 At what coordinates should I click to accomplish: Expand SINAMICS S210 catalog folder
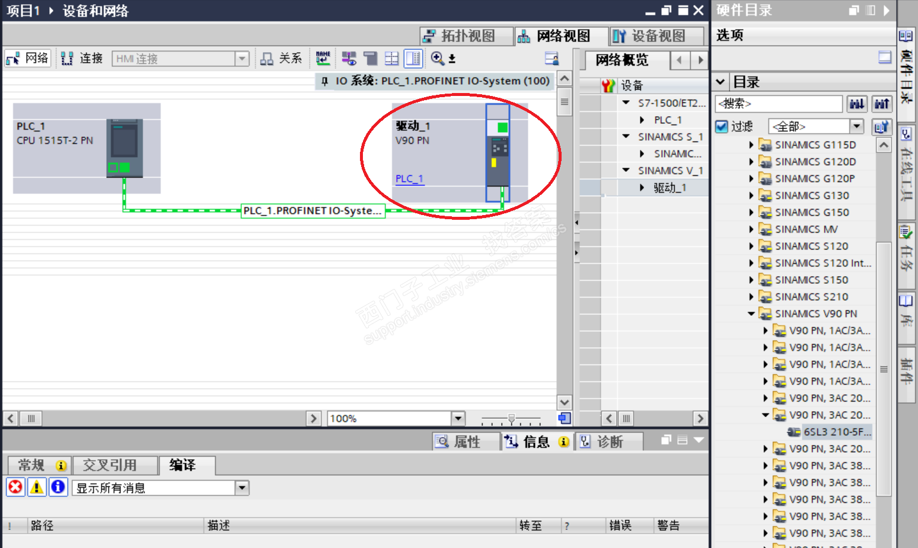tap(751, 297)
